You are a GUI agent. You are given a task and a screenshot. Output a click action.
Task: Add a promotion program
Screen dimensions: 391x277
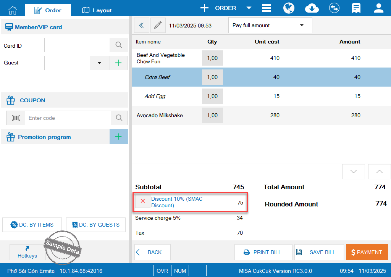tap(119, 137)
